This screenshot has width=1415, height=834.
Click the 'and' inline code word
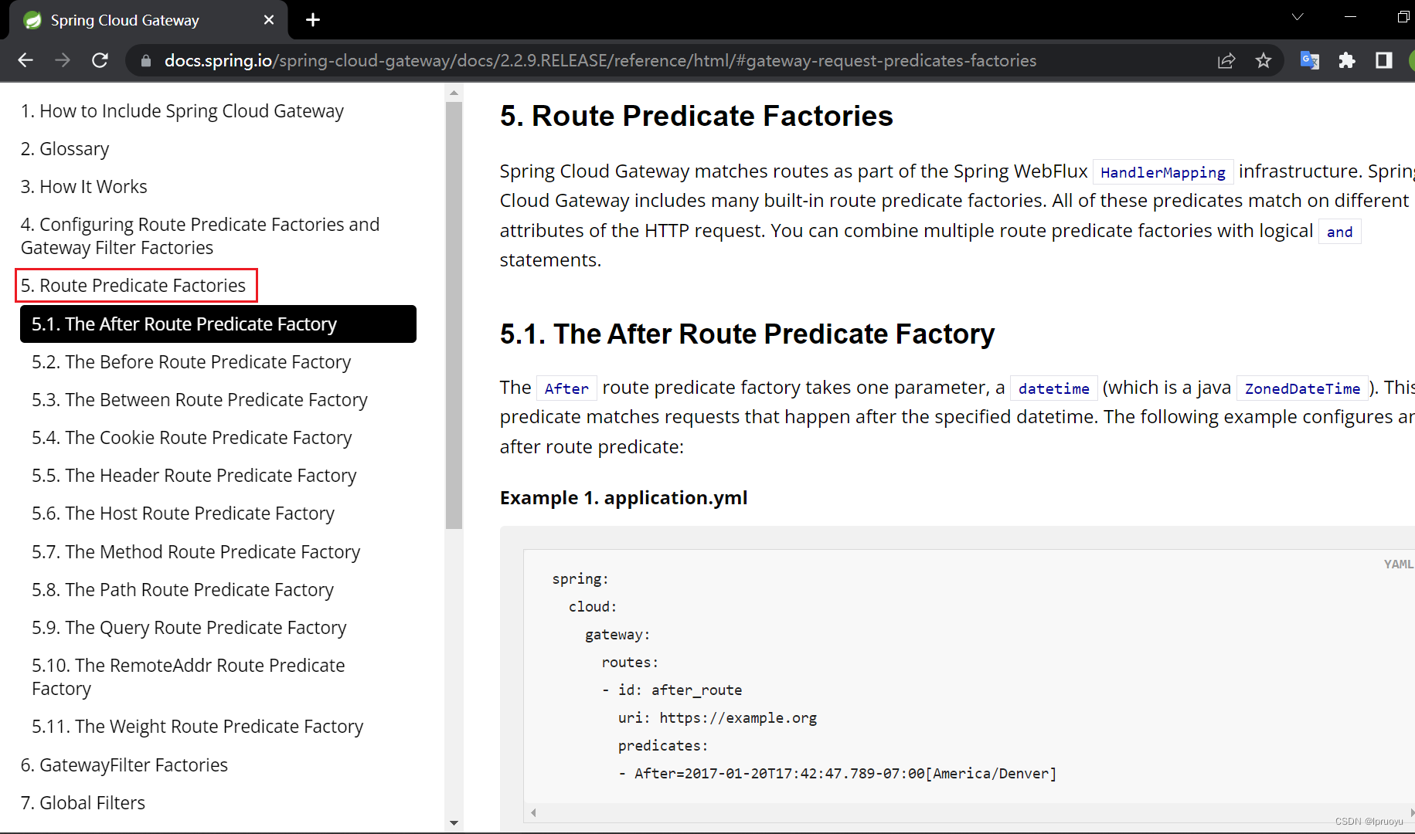(x=1339, y=232)
